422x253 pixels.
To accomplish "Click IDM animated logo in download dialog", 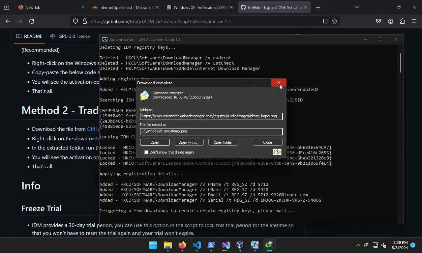I will point(277,152).
